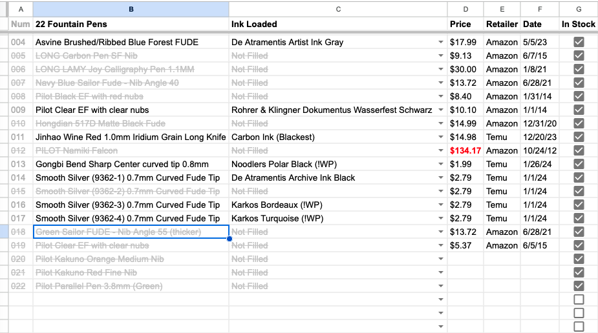Open ink dropdown for Pilot Parallel Pen row
The image size is (598, 333).
point(440,286)
